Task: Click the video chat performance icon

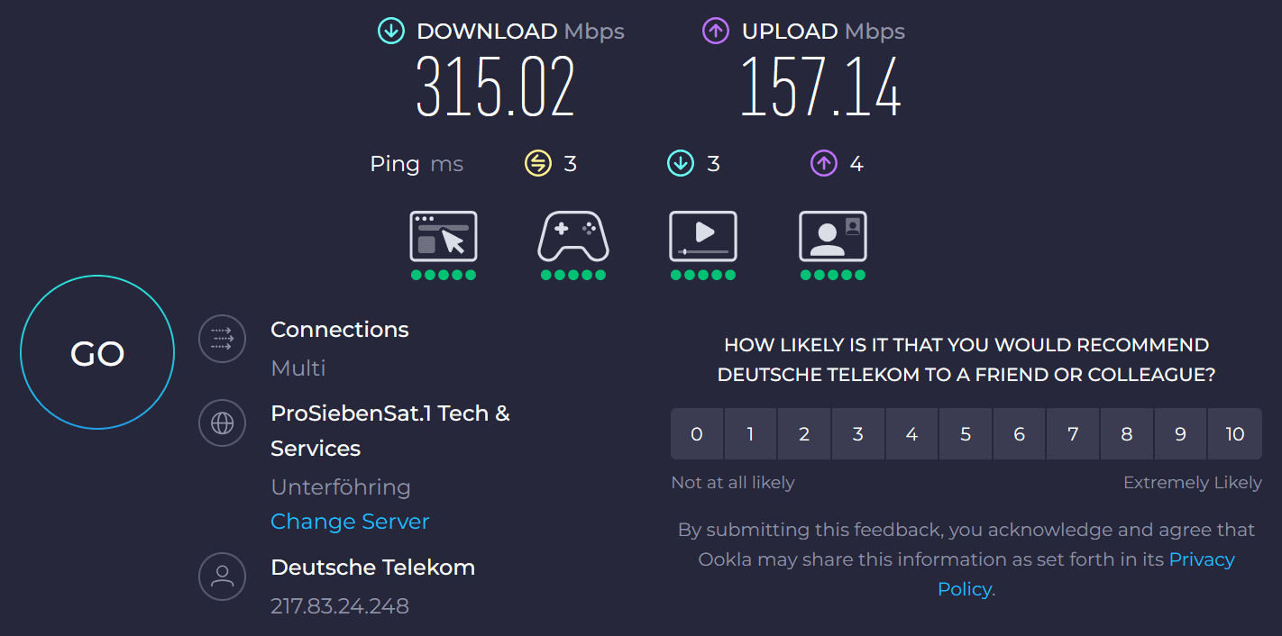Action: [833, 236]
